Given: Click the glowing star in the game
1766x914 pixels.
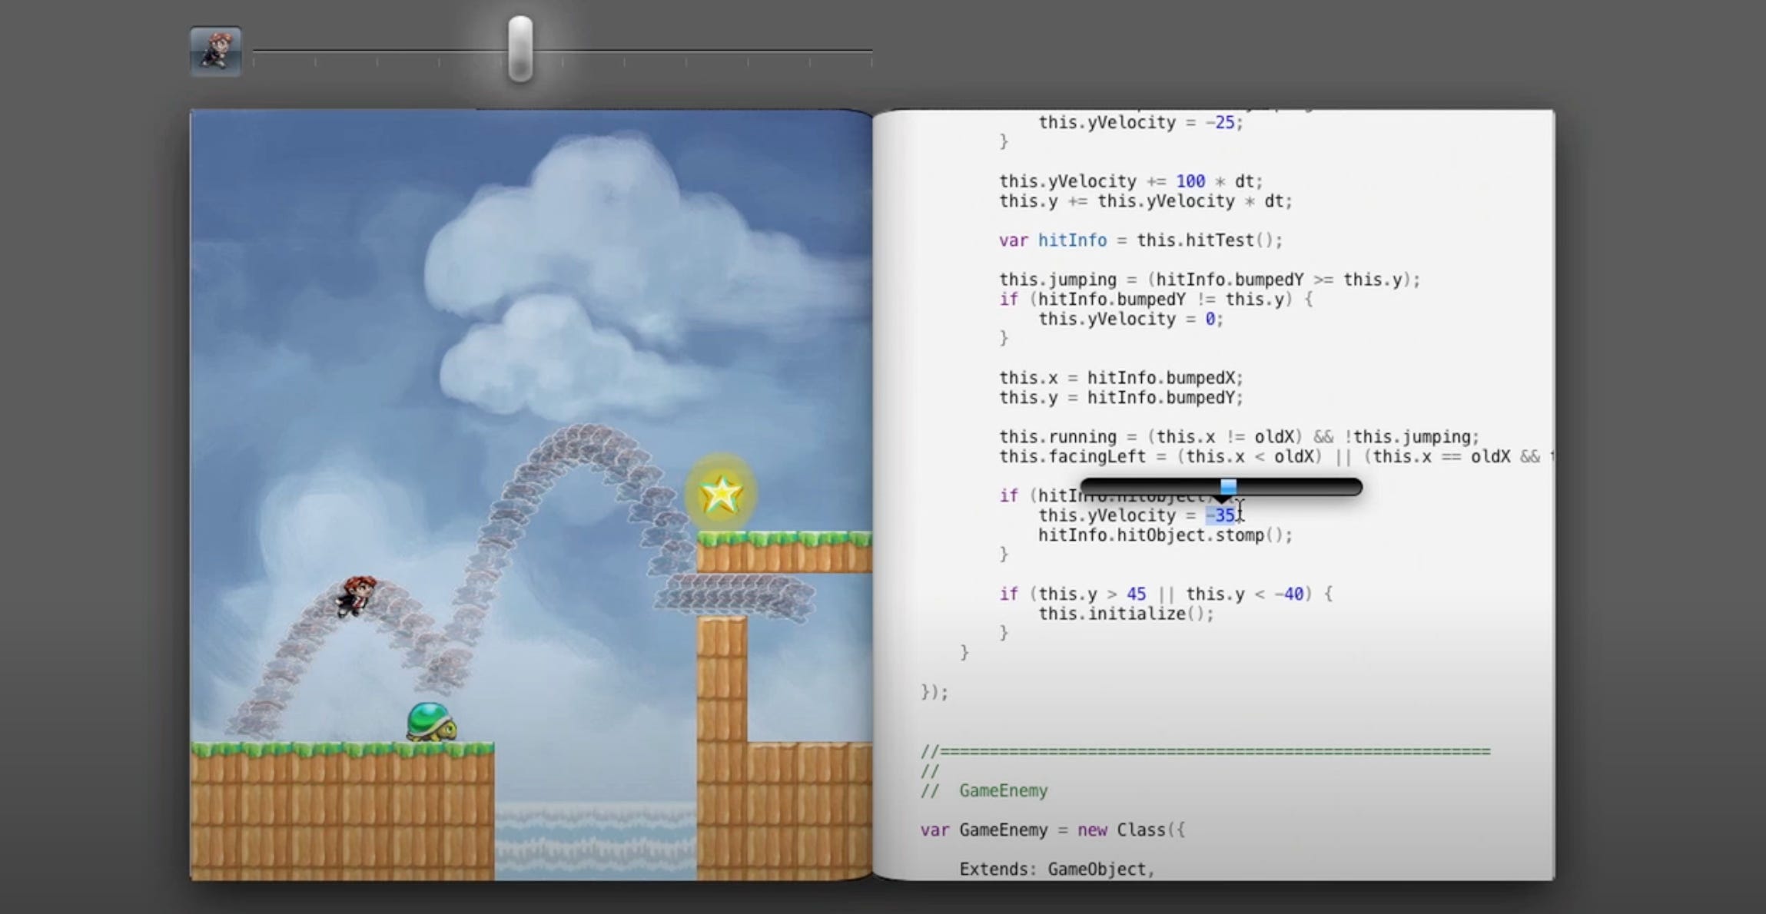Looking at the screenshot, I should tap(721, 494).
